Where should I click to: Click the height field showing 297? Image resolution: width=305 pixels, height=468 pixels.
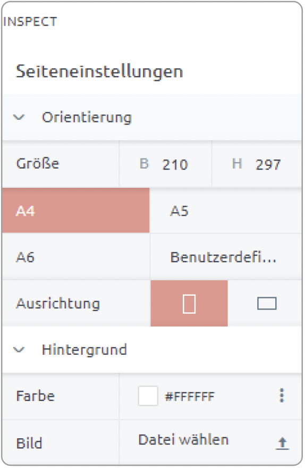tap(257, 164)
